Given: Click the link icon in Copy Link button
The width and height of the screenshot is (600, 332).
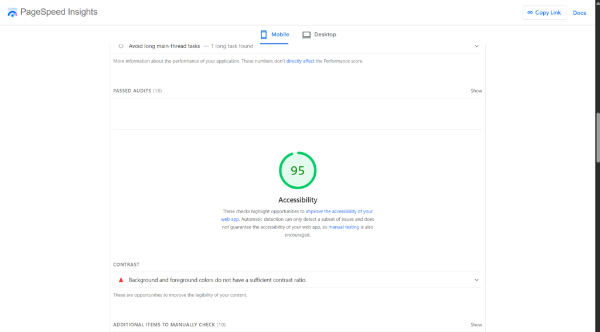Looking at the screenshot, I should click(x=530, y=13).
